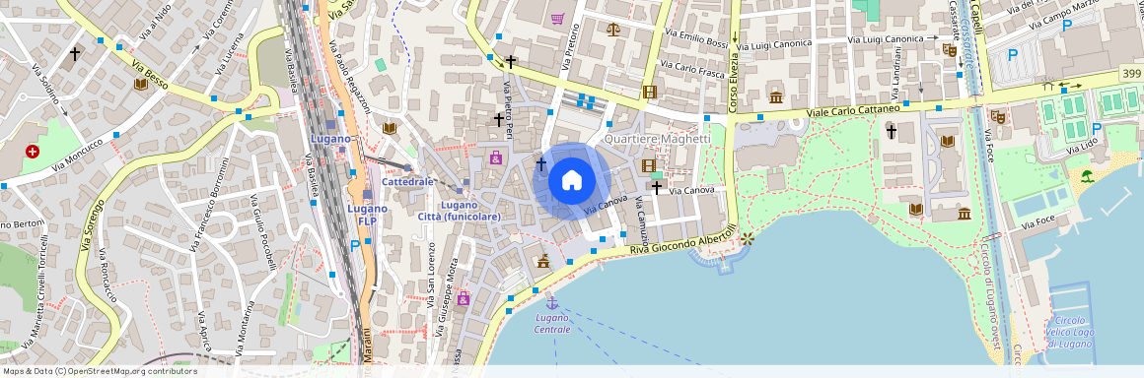The image size is (1144, 378).
Task: Click the blue home location marker
Action: click(x=572, y=181)
